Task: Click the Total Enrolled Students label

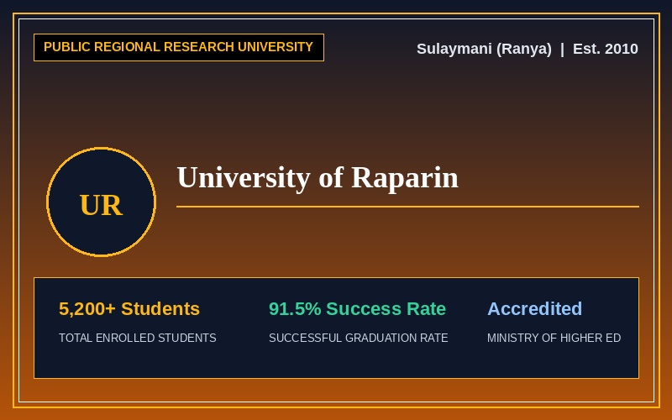Action: (137, 339)
